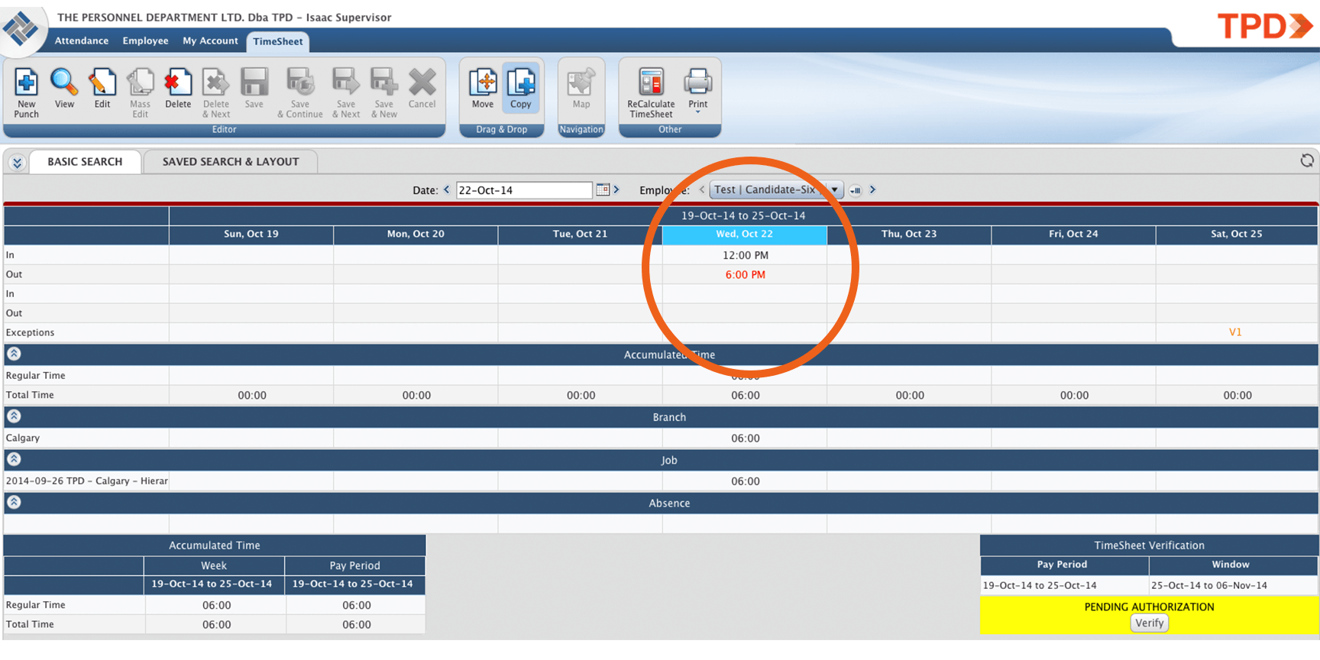Collapse the Job section
This screenshot has width=1320, height=660.
point(14,459)
